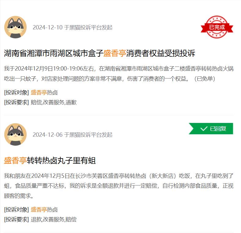Click the 赔偿,改善服务,道歉 complaint demands
This screenshot has width=241, height=233.
[54, 102]
